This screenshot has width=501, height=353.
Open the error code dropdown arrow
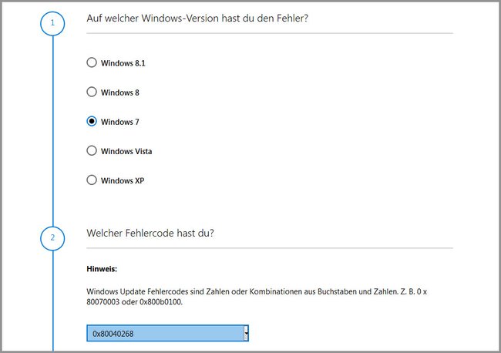[246, 333]
